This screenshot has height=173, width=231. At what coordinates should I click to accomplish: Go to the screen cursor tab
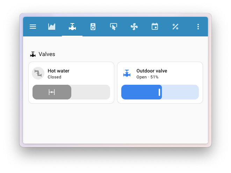(x=114, y=27)
